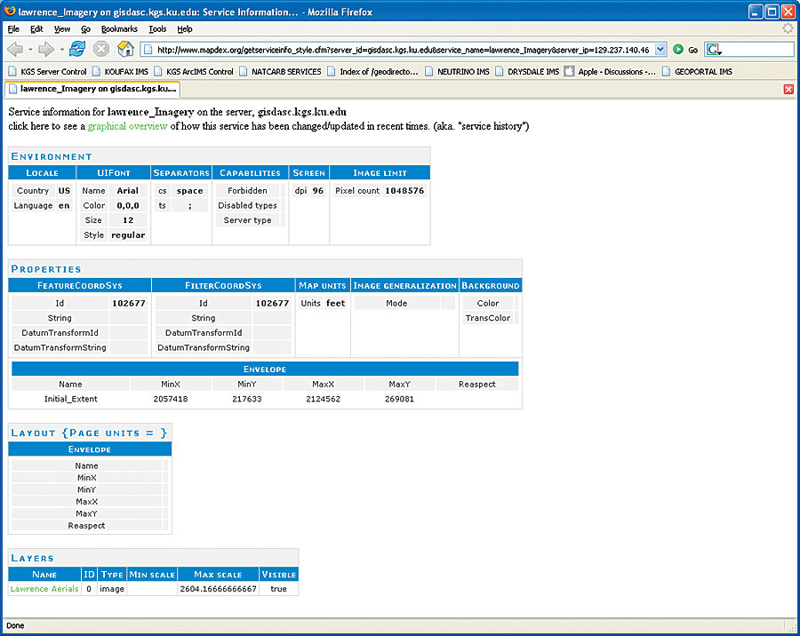Click the MaxX value 2124562
800x636 pixels.
tap(323, 399)
